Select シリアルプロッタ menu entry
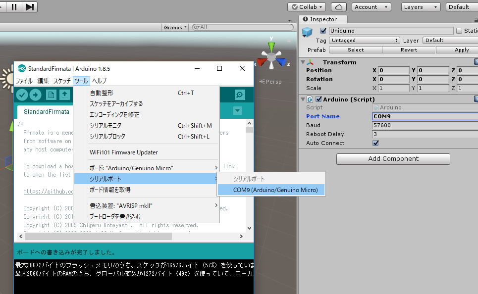This screenshot has width=478, height=294. [x=146, y=137]
